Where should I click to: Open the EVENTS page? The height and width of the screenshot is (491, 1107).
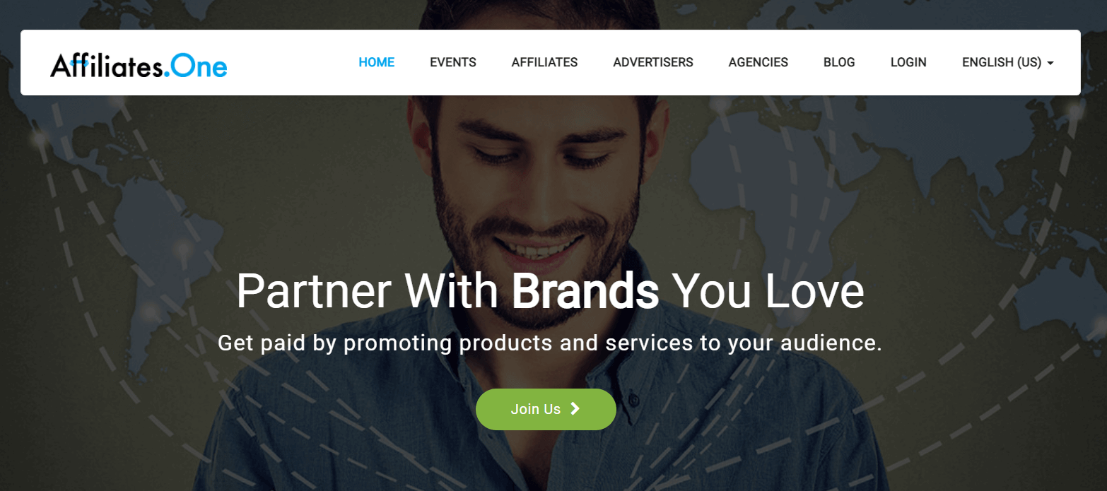coord(453,62)
